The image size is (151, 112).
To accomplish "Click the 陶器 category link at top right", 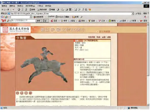I will pyautogui.click(x=98, y=37).
